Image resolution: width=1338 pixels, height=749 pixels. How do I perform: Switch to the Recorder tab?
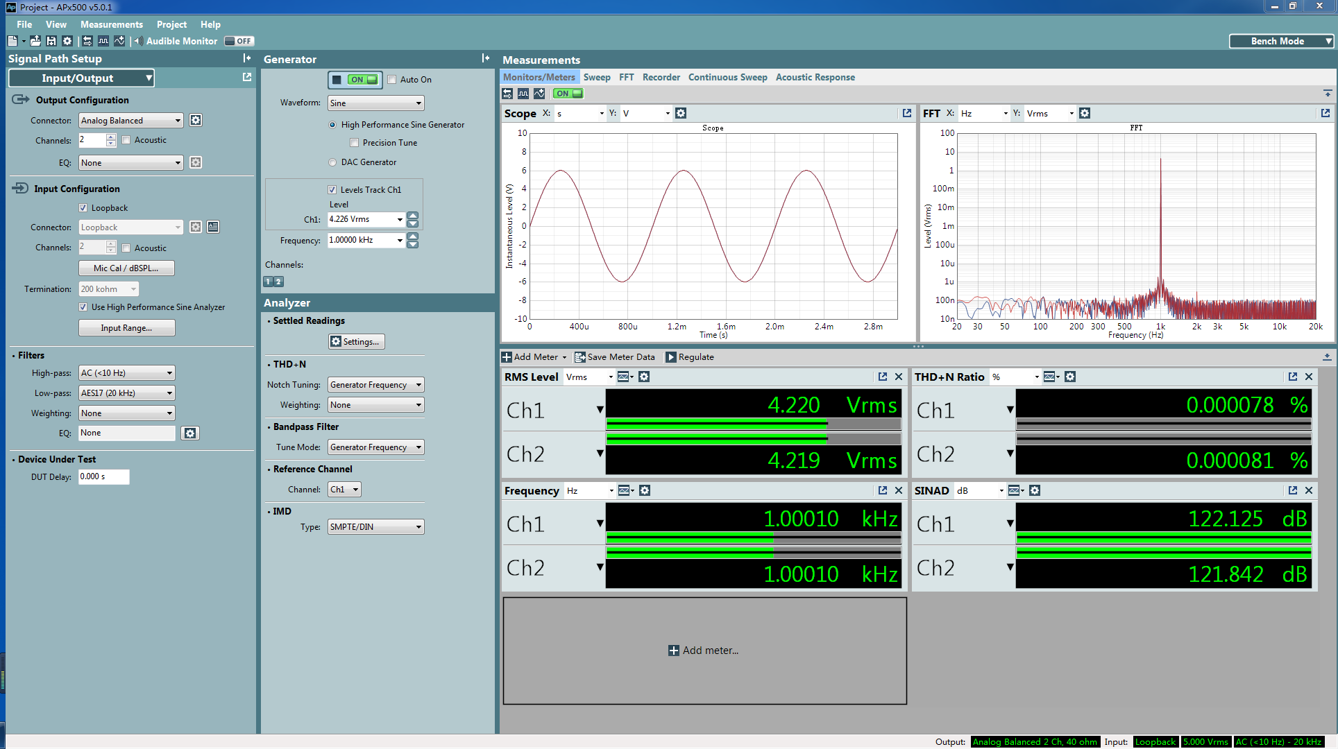point(661,77)
